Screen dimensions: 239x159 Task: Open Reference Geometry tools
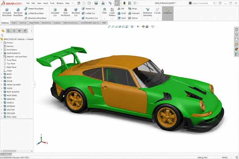click(x=147, y=12)
